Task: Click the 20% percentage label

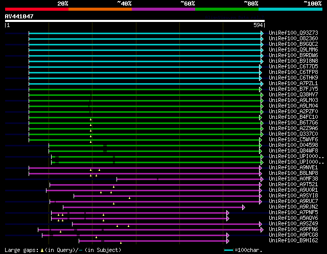Action: (x=63, y=4)
